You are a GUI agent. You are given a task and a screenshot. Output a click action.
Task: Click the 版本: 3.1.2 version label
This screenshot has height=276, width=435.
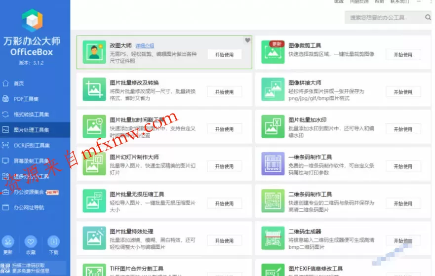[31, 63]
